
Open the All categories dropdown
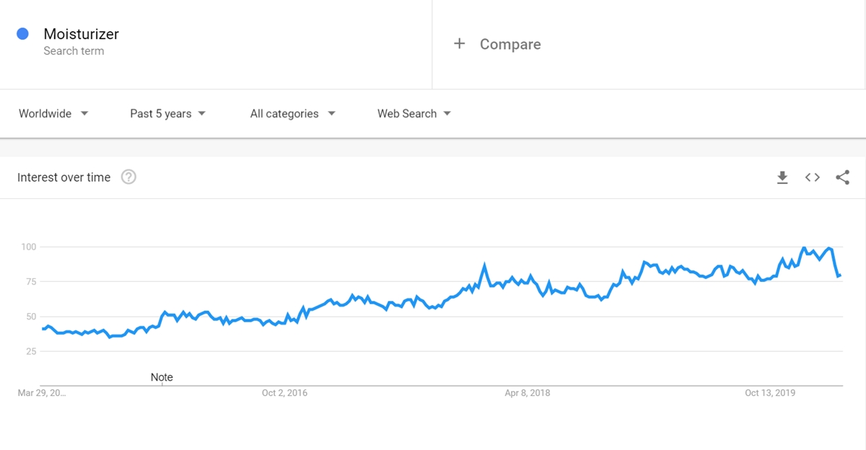(292, 114)
